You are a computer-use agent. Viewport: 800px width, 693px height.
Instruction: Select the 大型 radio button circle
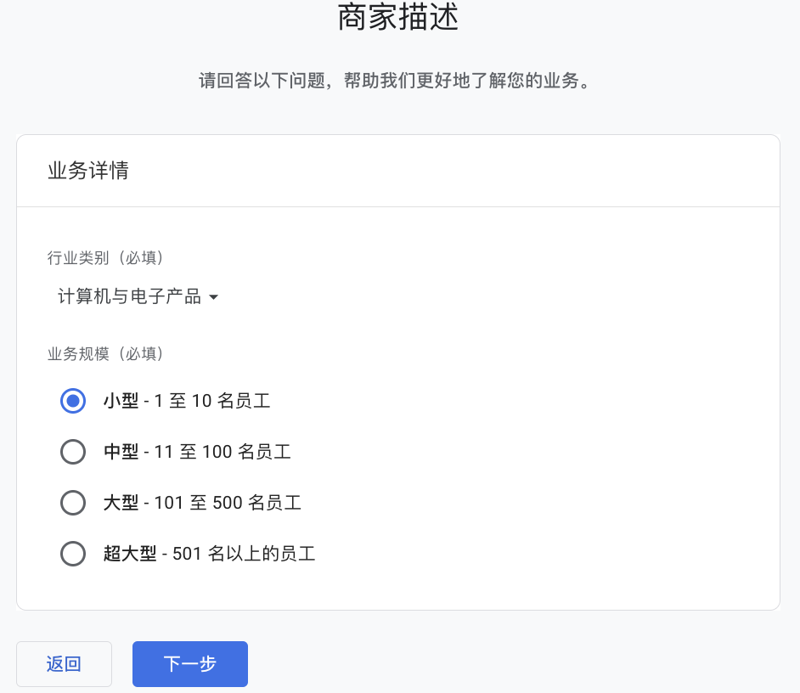click(73, 503)
